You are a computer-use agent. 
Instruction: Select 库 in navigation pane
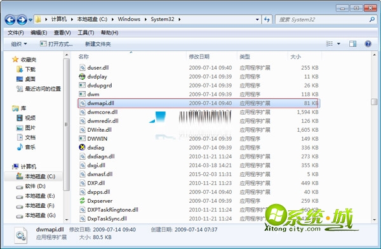click(19, 108)
